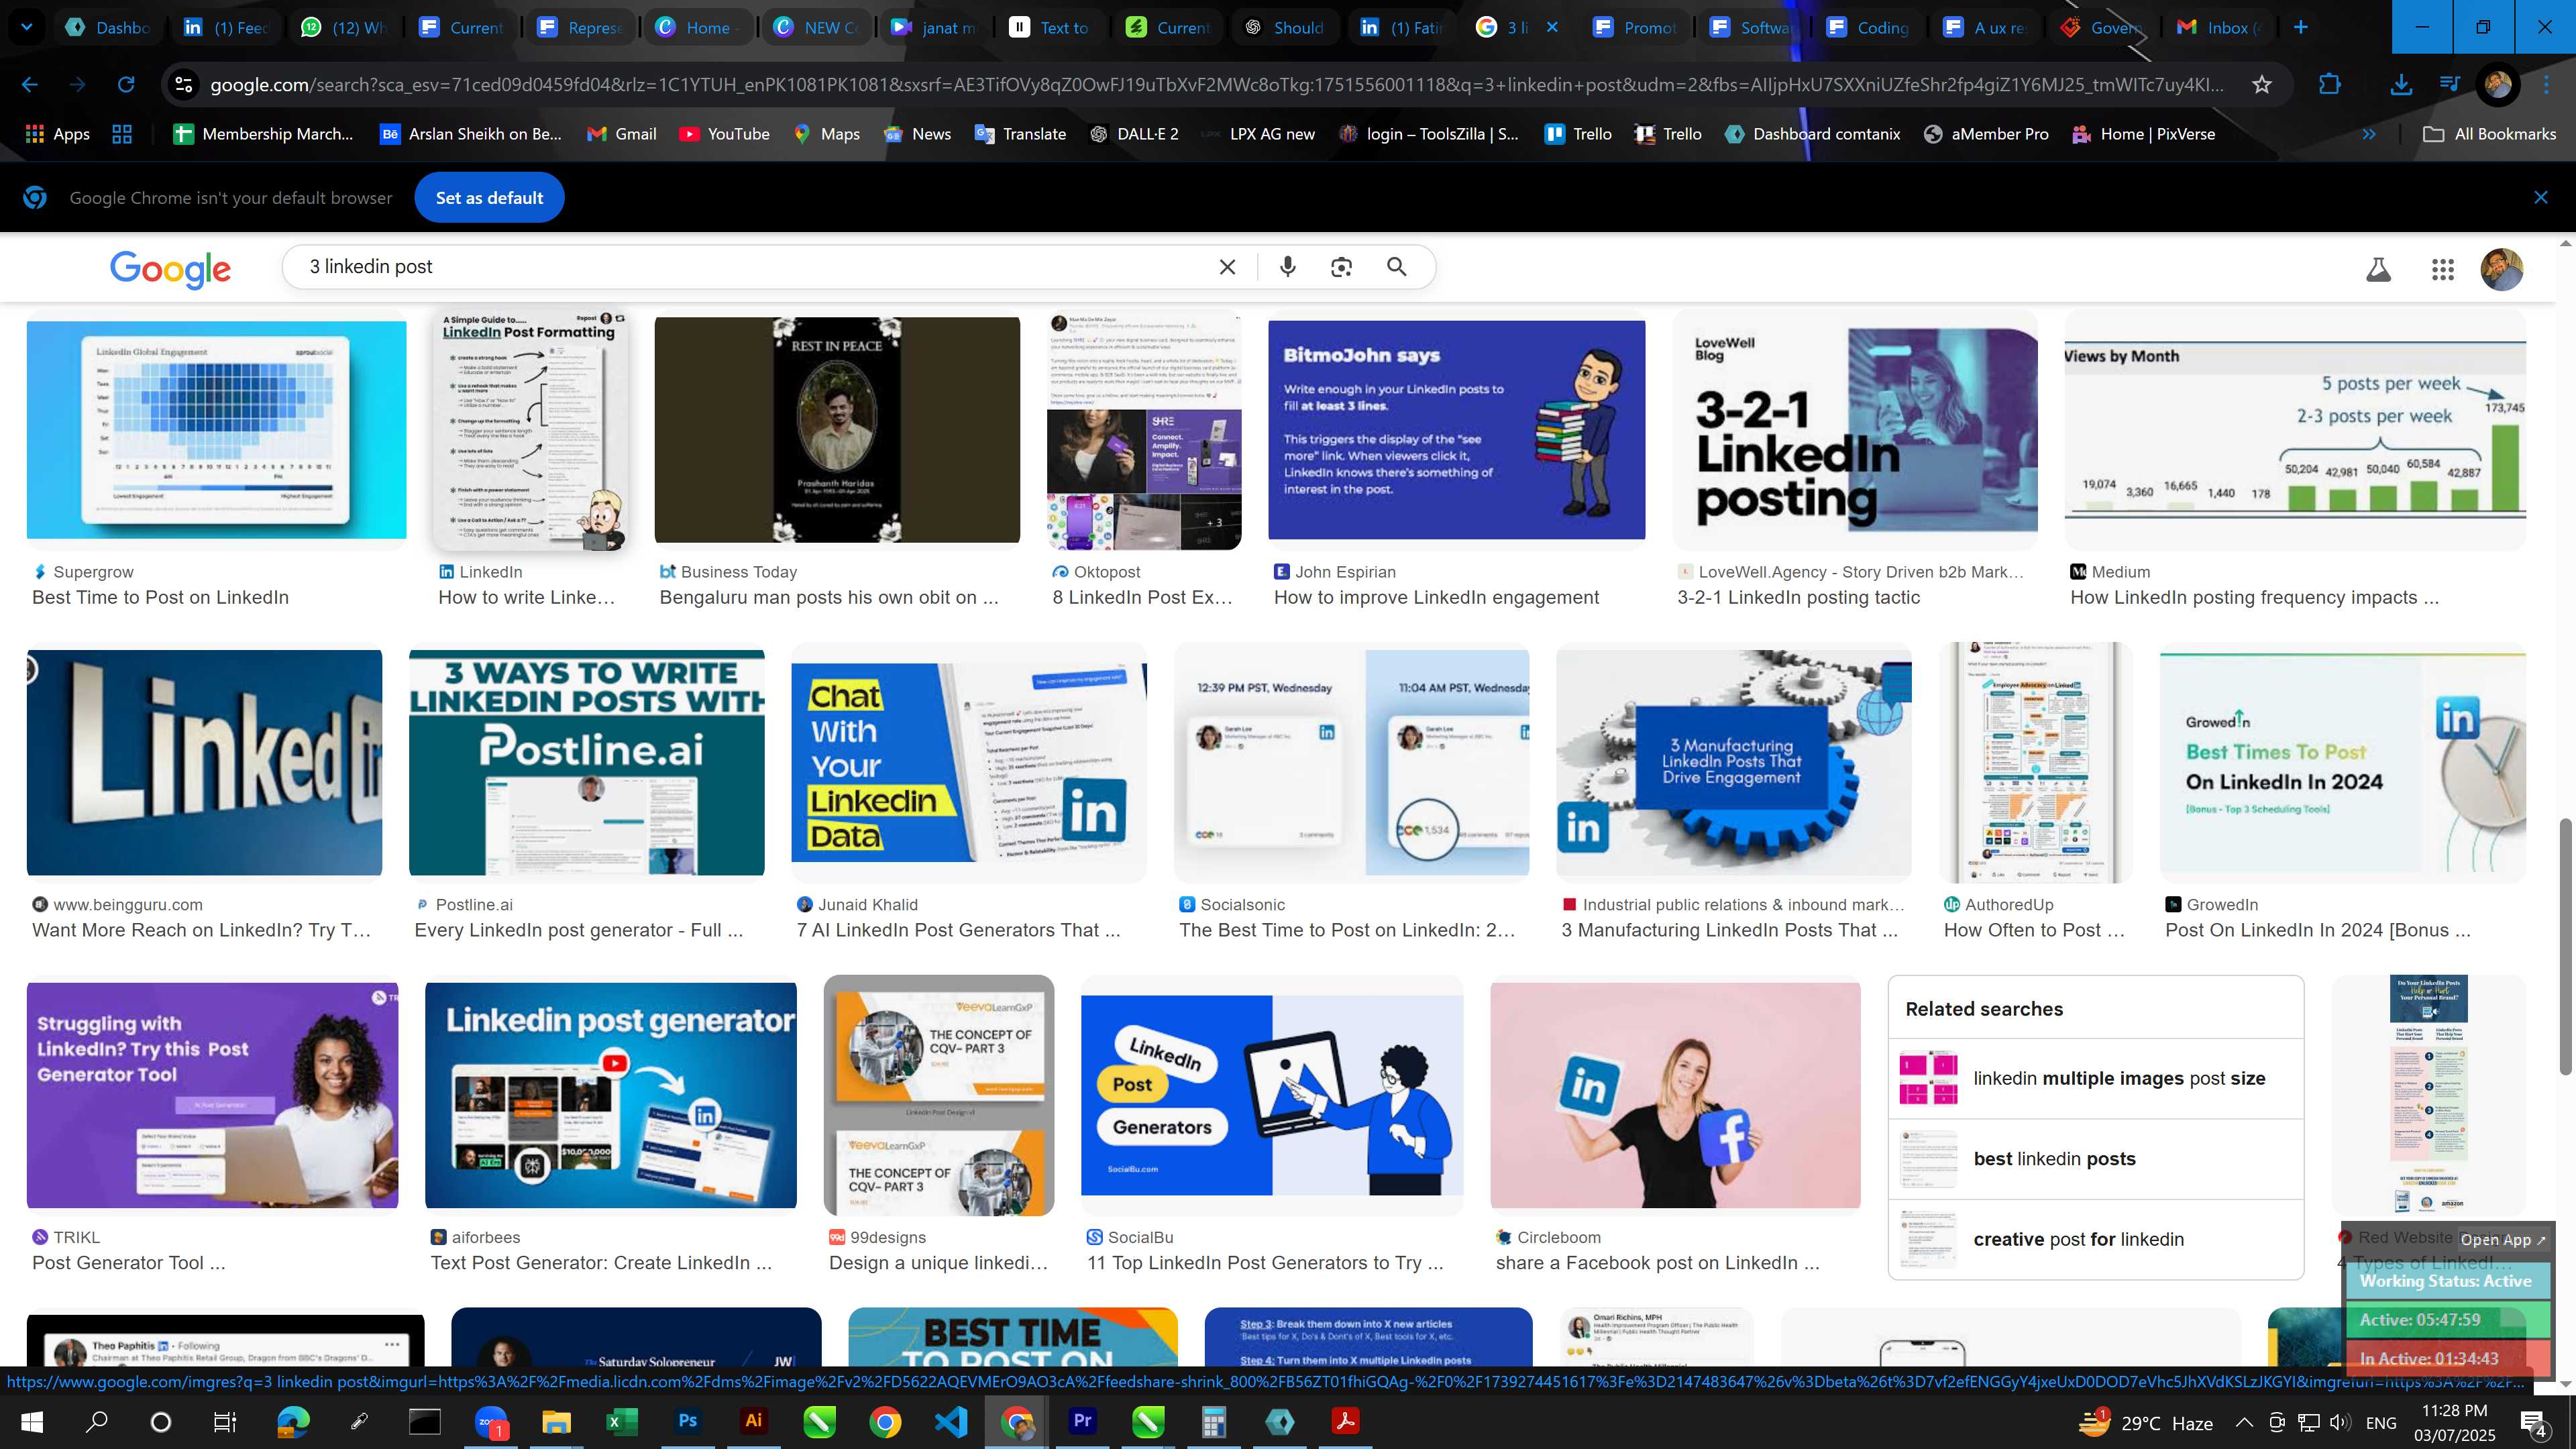This screenshot has width=2576, height=1449.
Task: Open the Windows Start menu
Action: tap(32, 1422)
